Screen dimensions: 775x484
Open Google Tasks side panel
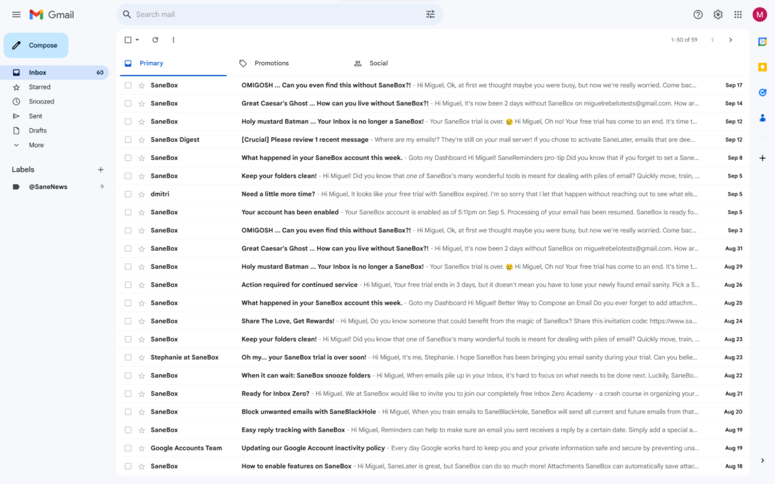tap(762, 92)
